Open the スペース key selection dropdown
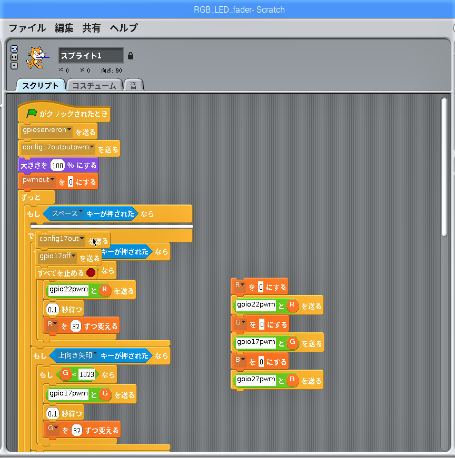 coord(81,212)
